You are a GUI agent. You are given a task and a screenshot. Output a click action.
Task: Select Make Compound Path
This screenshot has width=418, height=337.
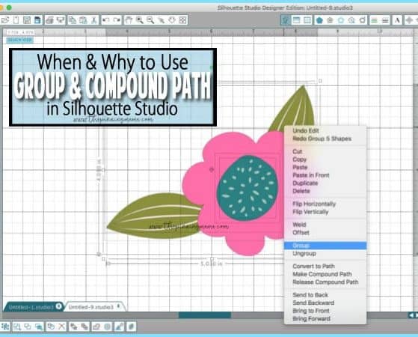click(x=322, y=274)
